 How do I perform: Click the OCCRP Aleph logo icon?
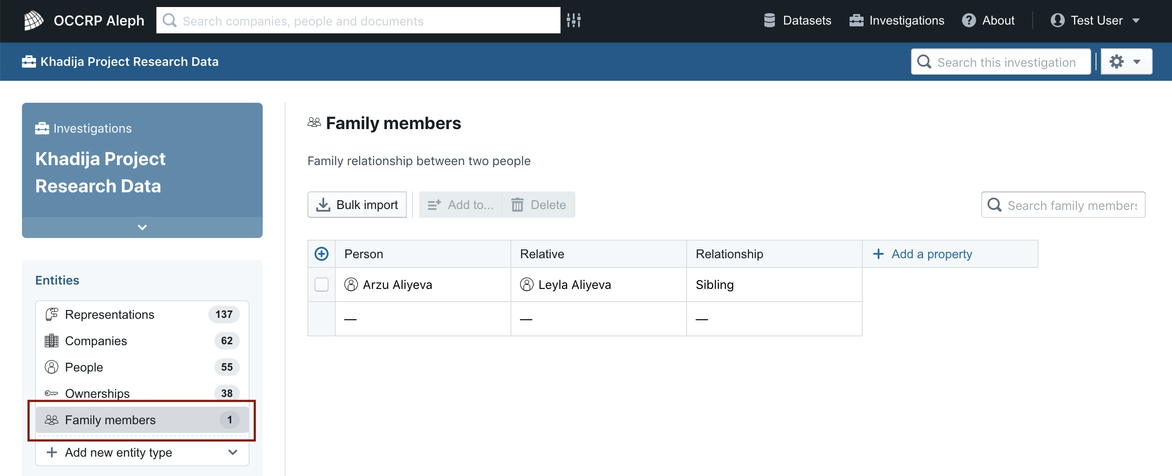click(x=34, y=21)
